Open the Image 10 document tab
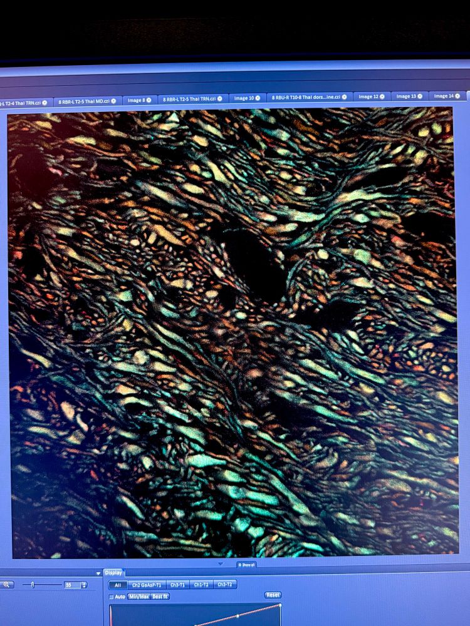 coord(246,98)
